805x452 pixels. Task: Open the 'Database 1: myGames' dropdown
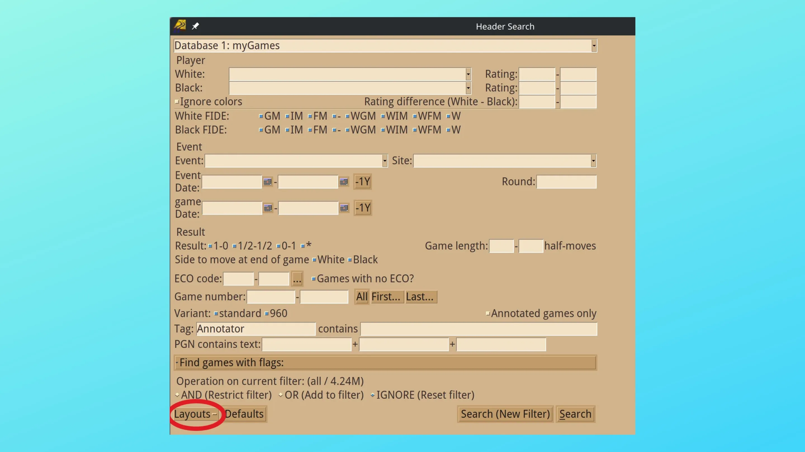[x=593, y=45]
